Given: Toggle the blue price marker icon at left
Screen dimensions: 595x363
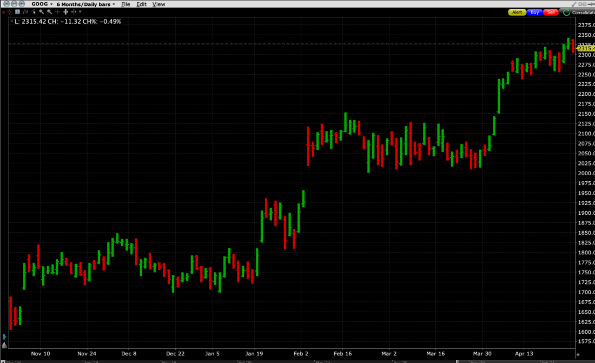Looking at the screenshot, I should tap(4, 337).
